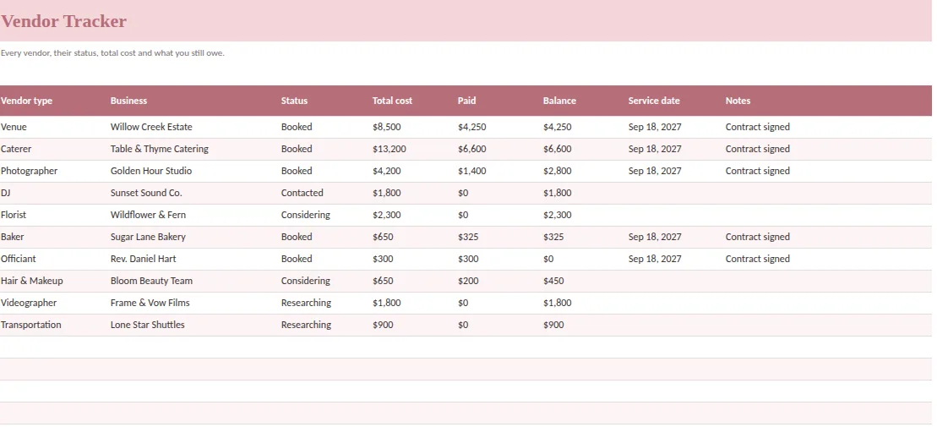Image resolution: width=937 pixels, height=427 pixels.
Task: Select the Sep 18, 2027 date for Venue
Action: point(655,127)
